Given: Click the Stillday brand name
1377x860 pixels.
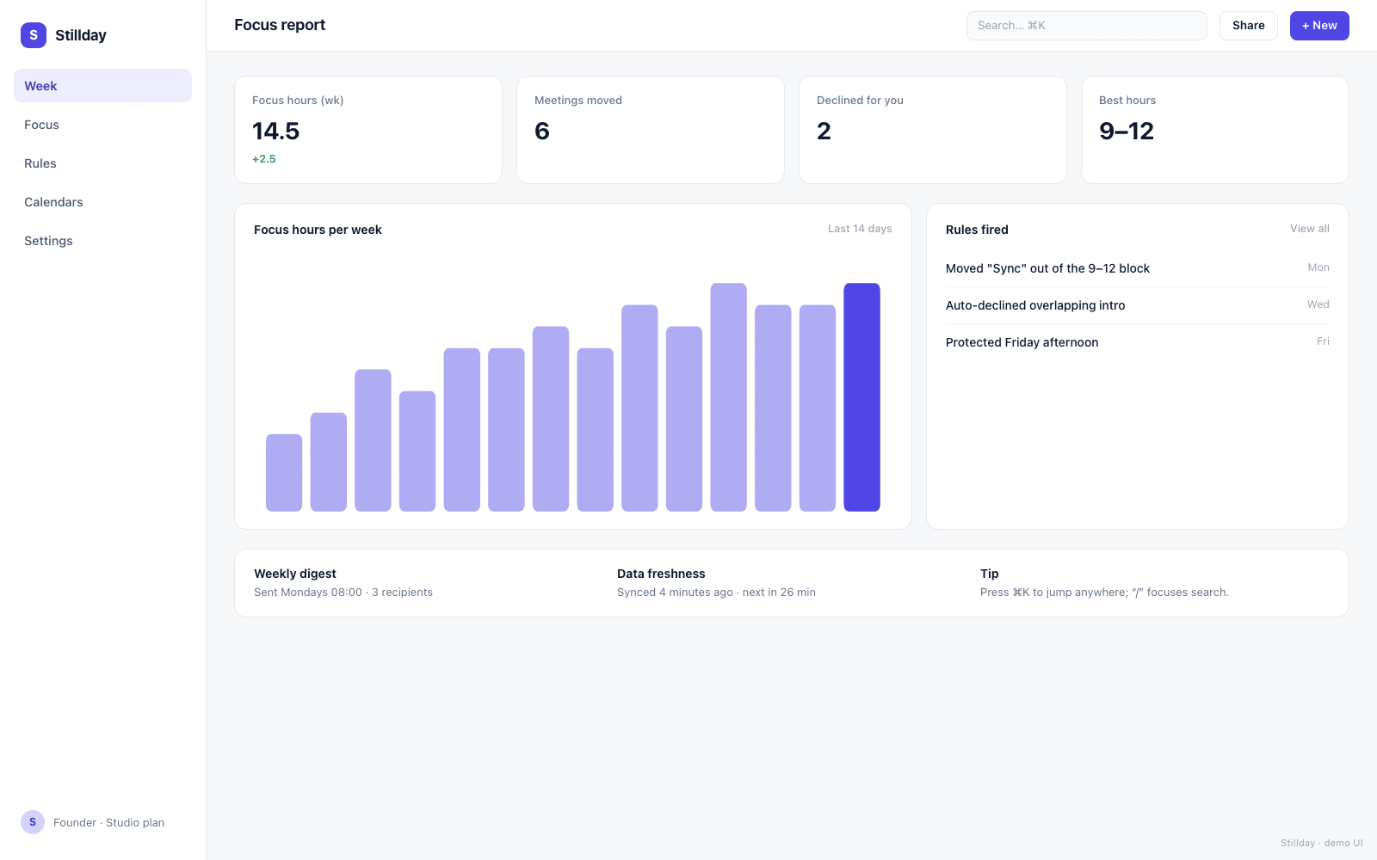Looking at the screenshot, I should [x=81, y=35].
